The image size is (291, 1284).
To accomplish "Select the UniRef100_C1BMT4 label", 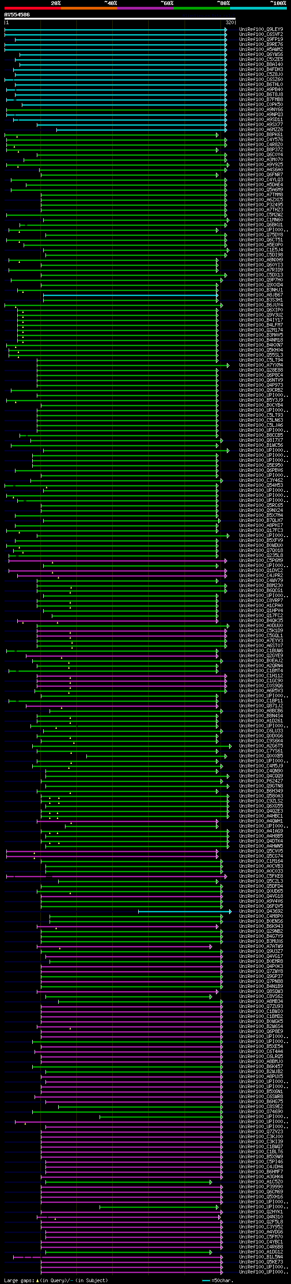I will coord(261,671).
